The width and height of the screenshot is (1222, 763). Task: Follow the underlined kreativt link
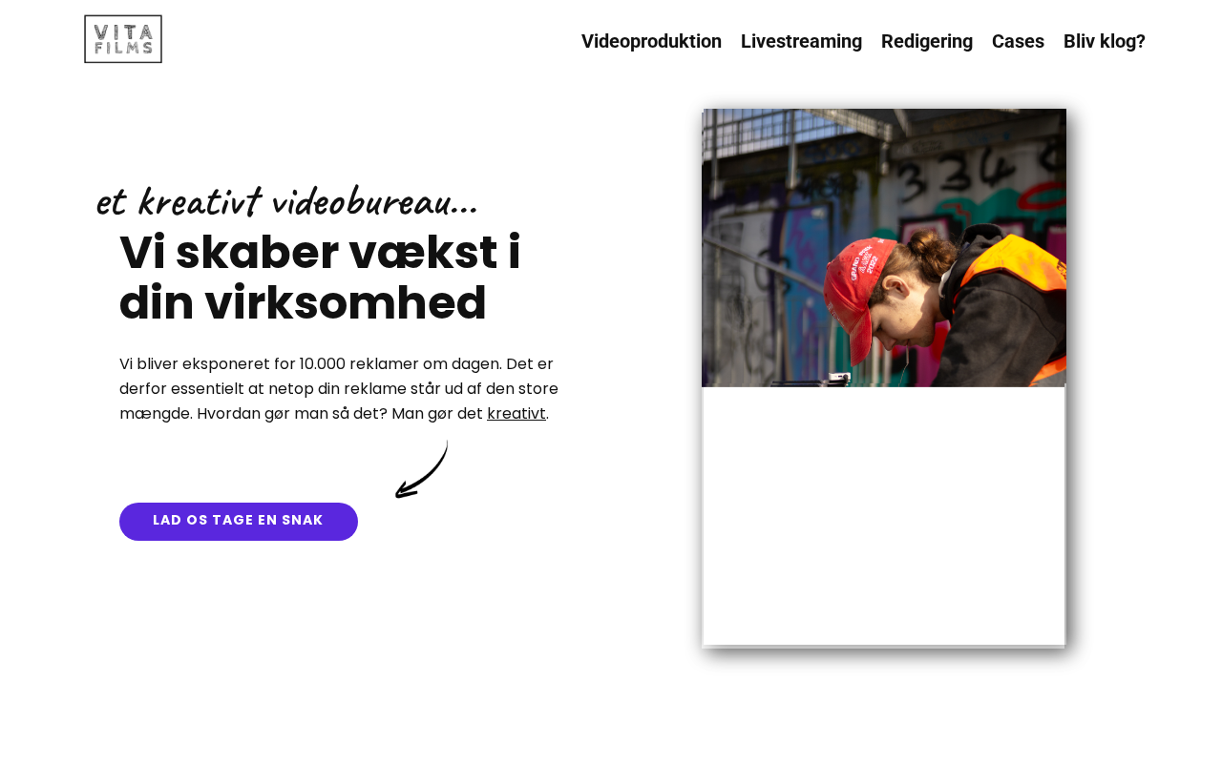516,414
